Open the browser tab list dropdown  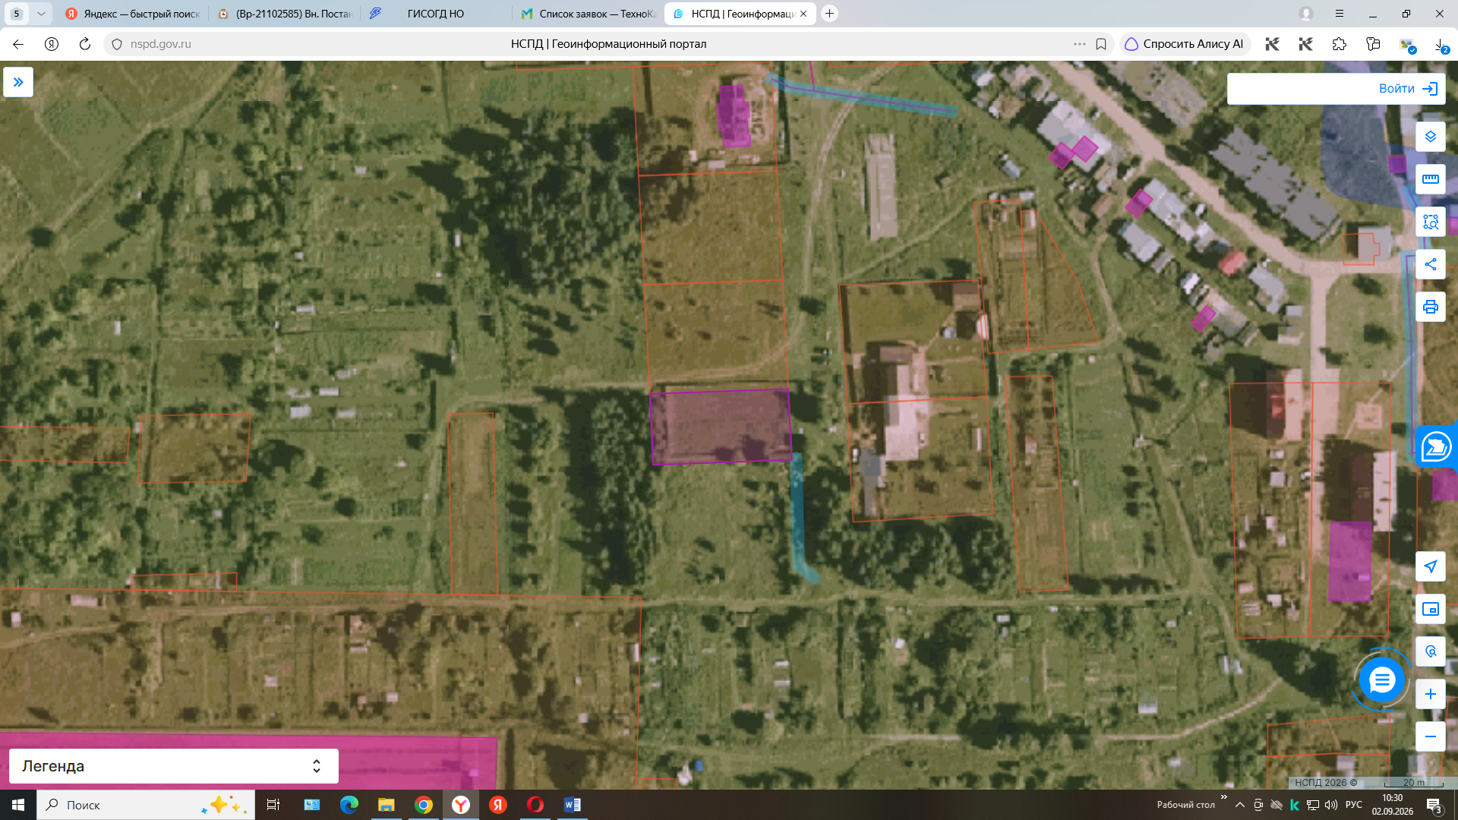(x=41, y=14)
